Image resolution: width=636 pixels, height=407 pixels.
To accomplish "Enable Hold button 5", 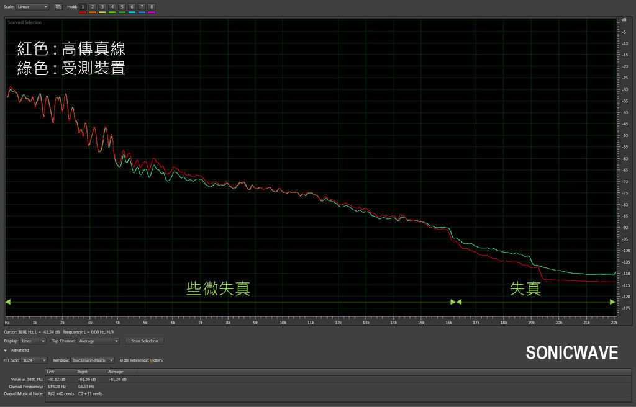I will coord(122,7).
